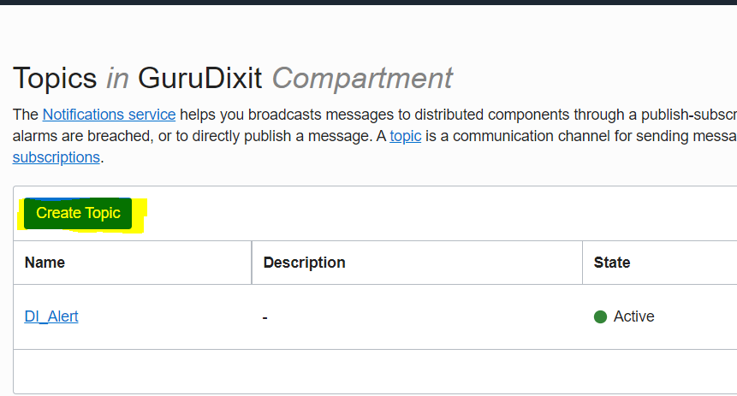The height and width of the screenshot is (396, 737).
Task: Follow the 'topic' hyperlink in the description
Action: [x=405, y=136]
